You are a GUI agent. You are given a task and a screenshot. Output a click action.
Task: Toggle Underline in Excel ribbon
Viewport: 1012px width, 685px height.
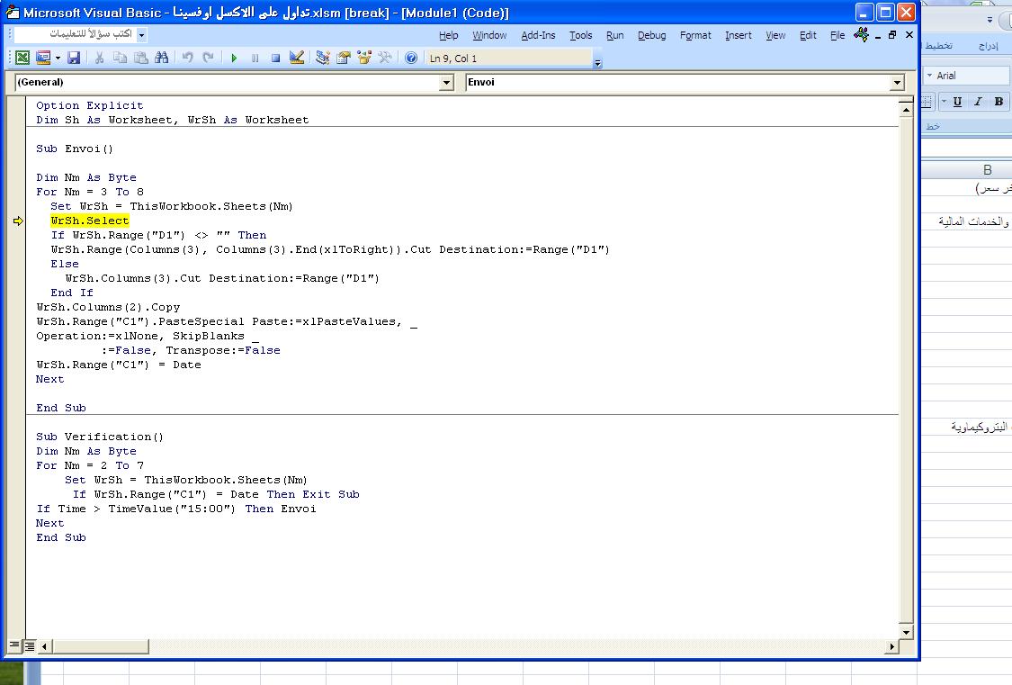[x=957, y=102]
